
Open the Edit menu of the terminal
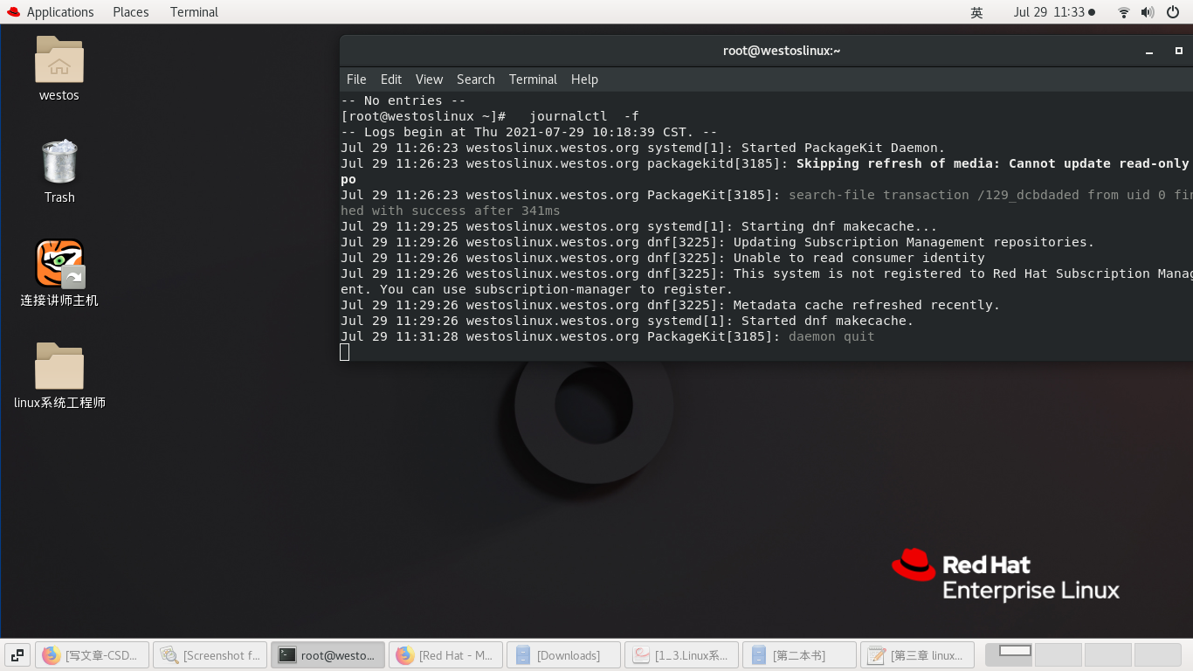390,80
